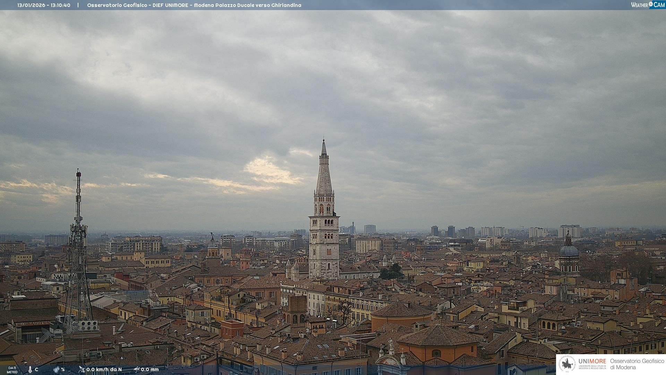Image resolution: width=666 pixels, height=375 pixels.
Task: Click the 13:10:40 time stamp
Action: coord(60,5)
